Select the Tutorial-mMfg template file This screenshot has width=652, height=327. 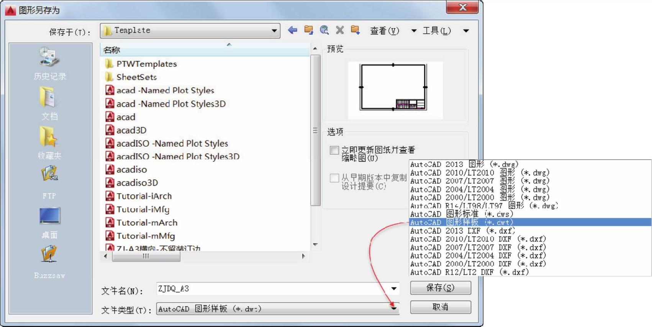[x=140, y=236]
